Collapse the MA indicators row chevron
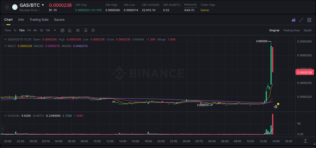 point(5,46)
